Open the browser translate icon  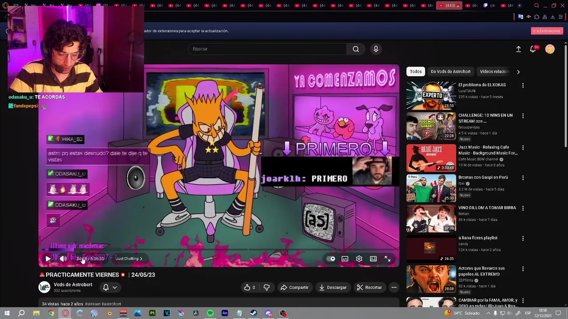click(x=521, y=17)
